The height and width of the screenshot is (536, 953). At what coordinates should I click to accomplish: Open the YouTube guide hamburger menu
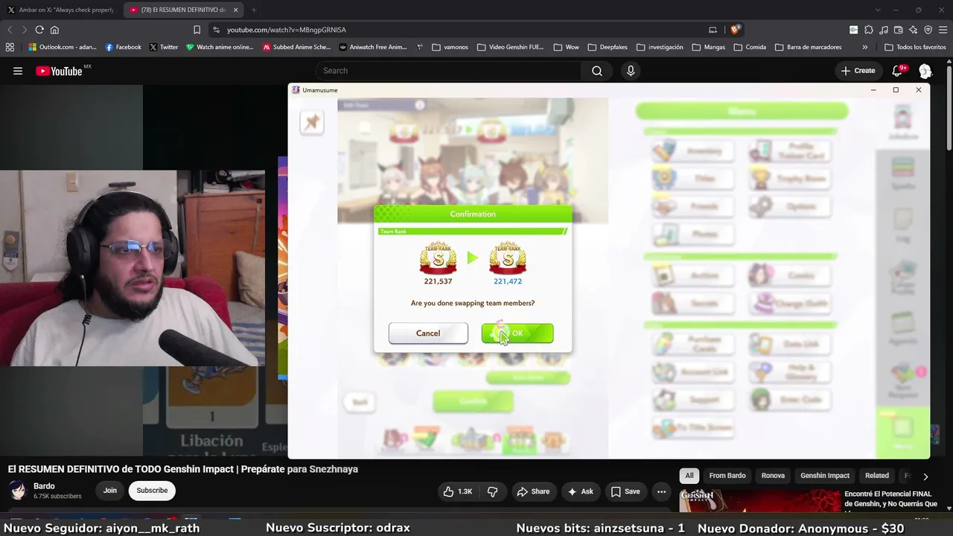[x=18, y=71]
